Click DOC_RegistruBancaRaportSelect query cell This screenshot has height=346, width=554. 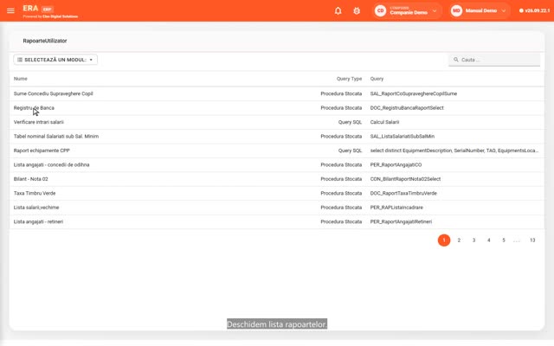pyautogui.click(x=407, y=107)
